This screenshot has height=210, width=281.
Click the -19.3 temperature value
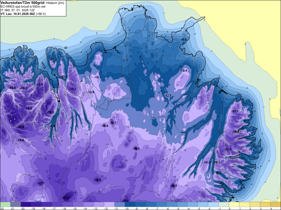coord(50,112)
